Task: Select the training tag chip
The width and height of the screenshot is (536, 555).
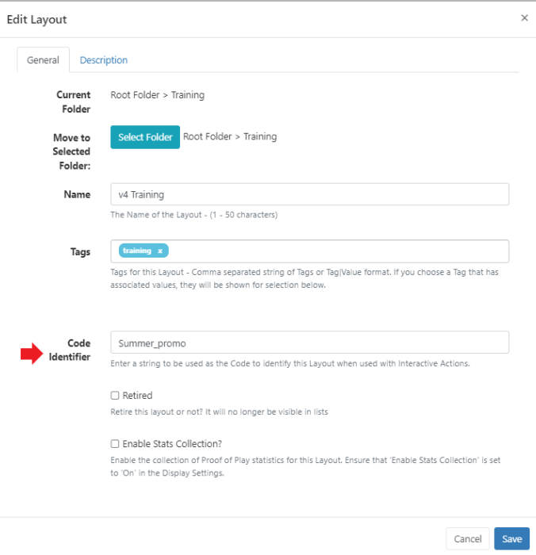Action: [x=137, y=251]
